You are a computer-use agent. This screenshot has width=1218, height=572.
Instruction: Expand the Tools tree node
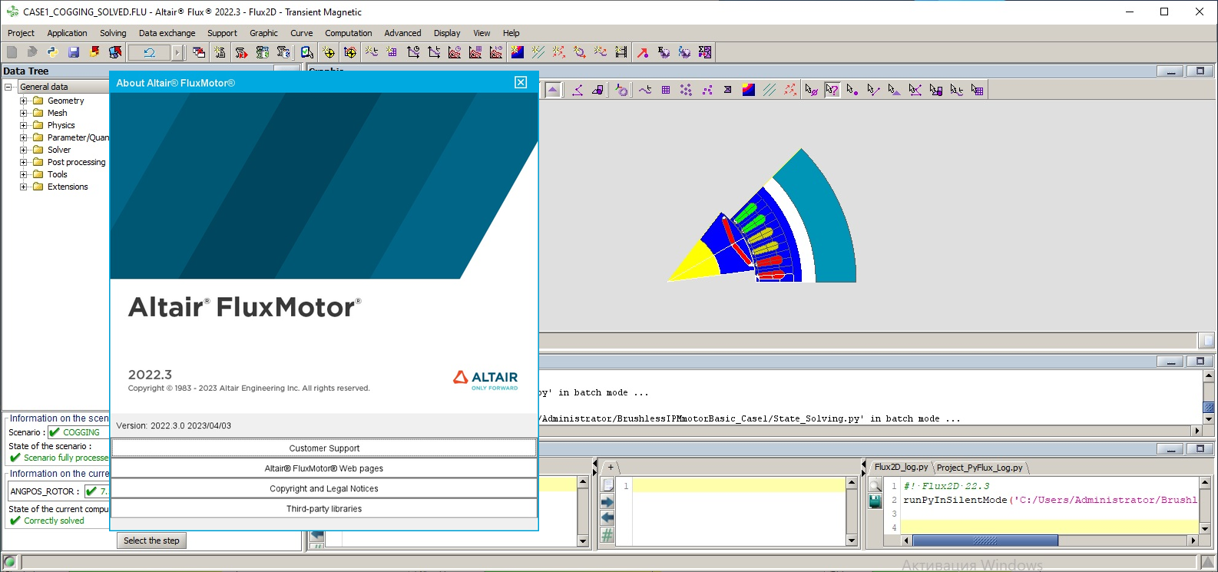tap(24, 174)
